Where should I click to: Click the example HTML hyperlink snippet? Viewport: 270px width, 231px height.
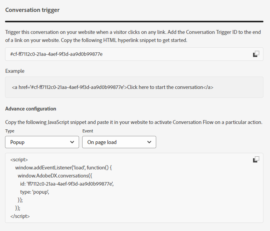tap(113, 87)
